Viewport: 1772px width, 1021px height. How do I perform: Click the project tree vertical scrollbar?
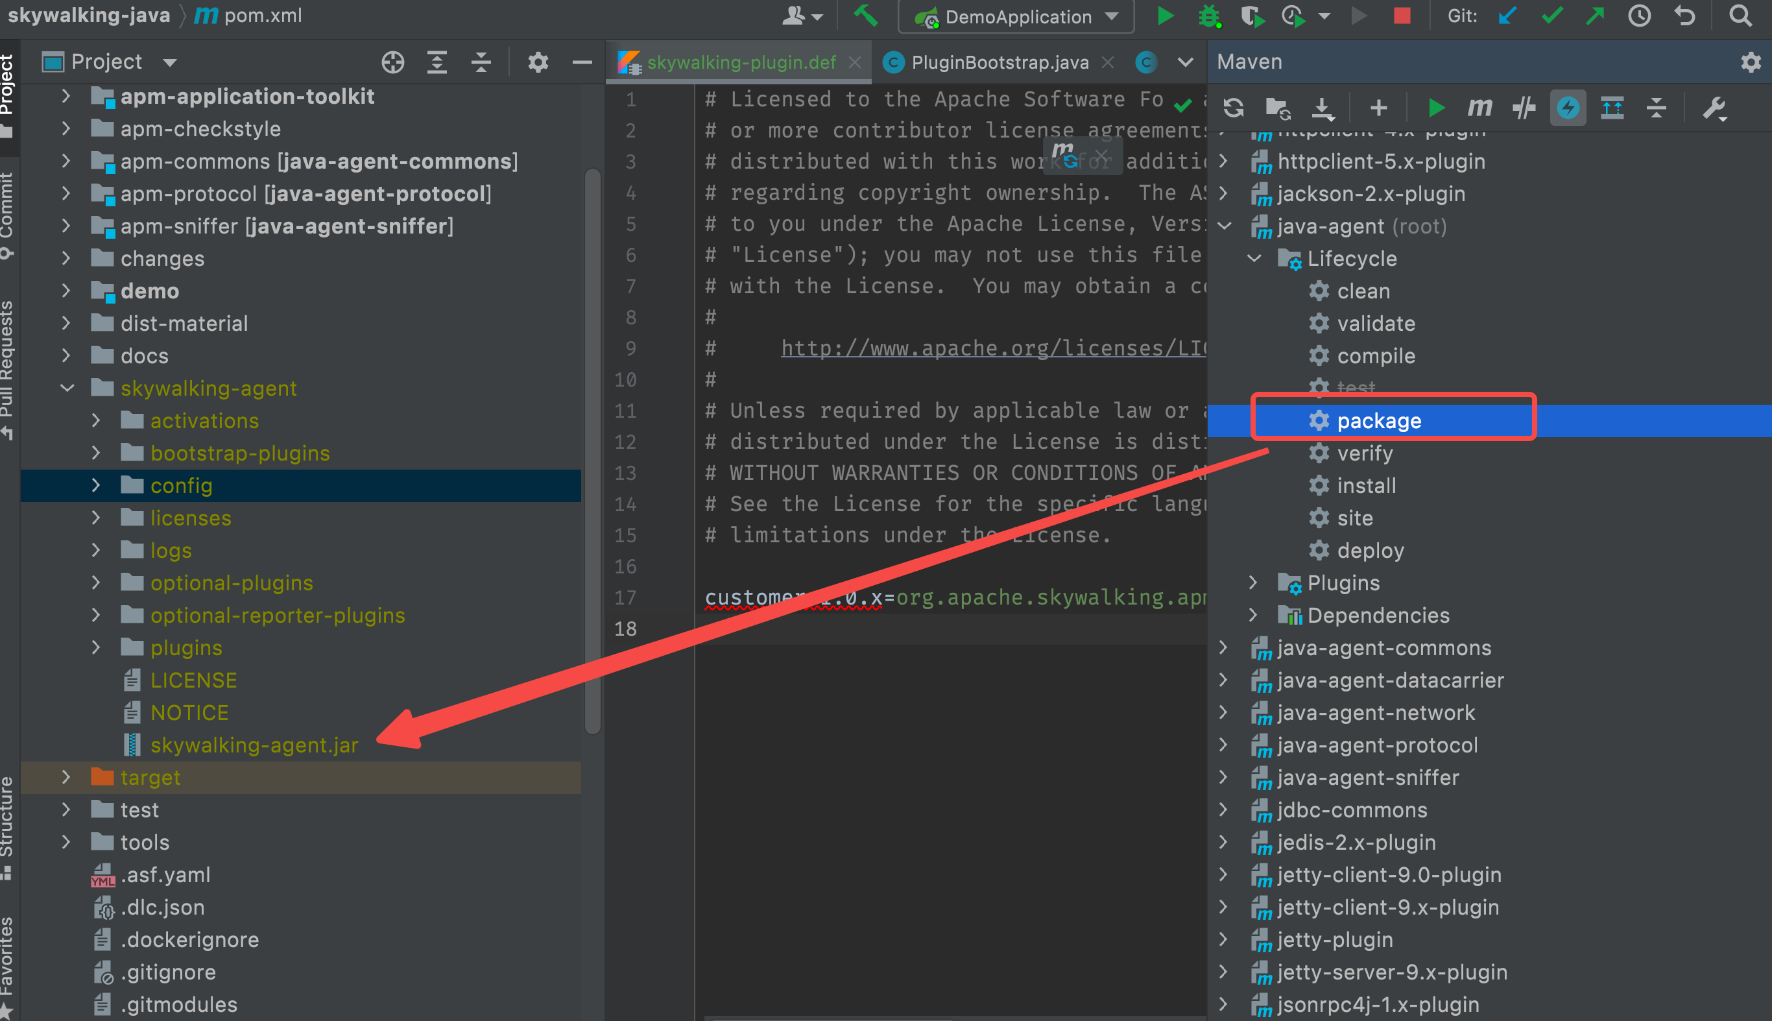coord(592,450)
